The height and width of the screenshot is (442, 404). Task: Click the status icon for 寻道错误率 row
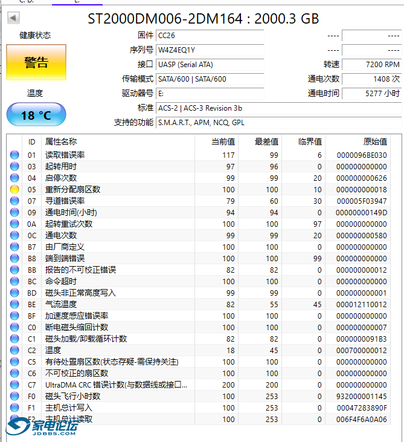click(x=14, y=201)
